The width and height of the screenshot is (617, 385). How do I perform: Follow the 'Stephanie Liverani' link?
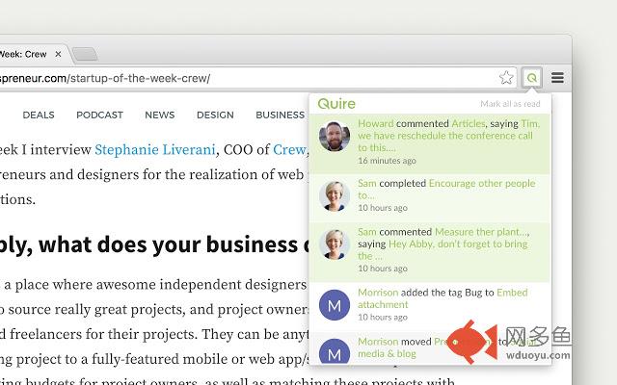point(155,150)
